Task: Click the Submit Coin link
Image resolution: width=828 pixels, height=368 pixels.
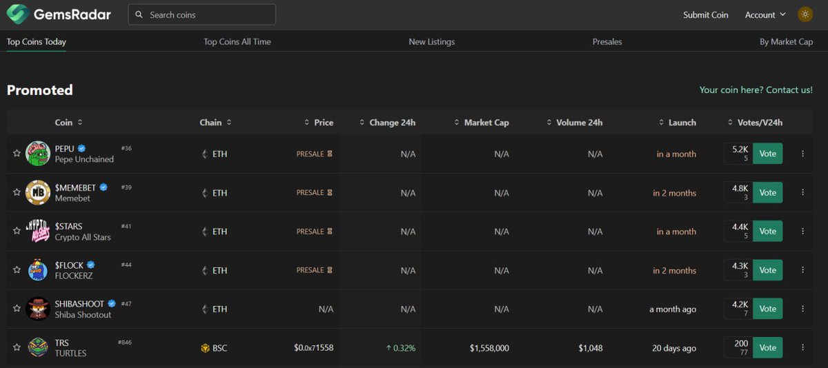Action: [x=706, y=14]
